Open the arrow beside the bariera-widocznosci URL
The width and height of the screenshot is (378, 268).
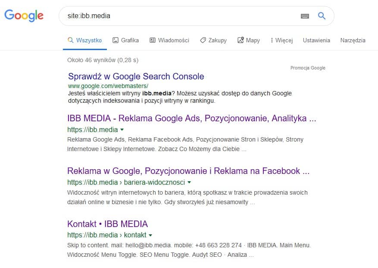point(189,183)
